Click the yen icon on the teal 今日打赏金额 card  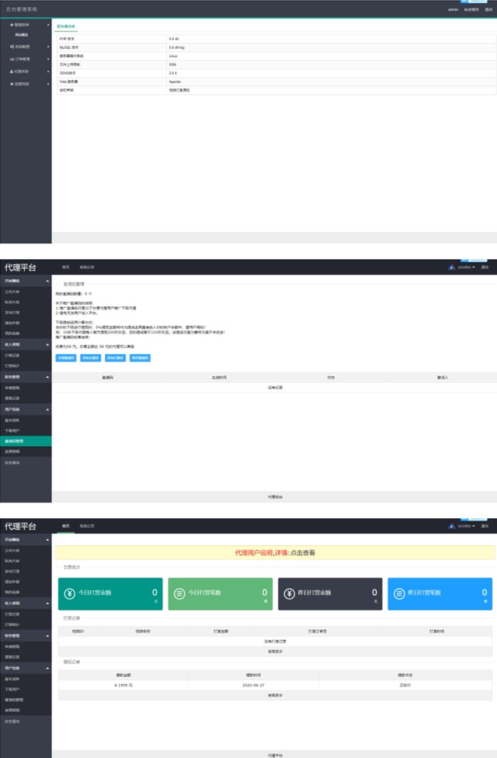click(x=70, y=594)
